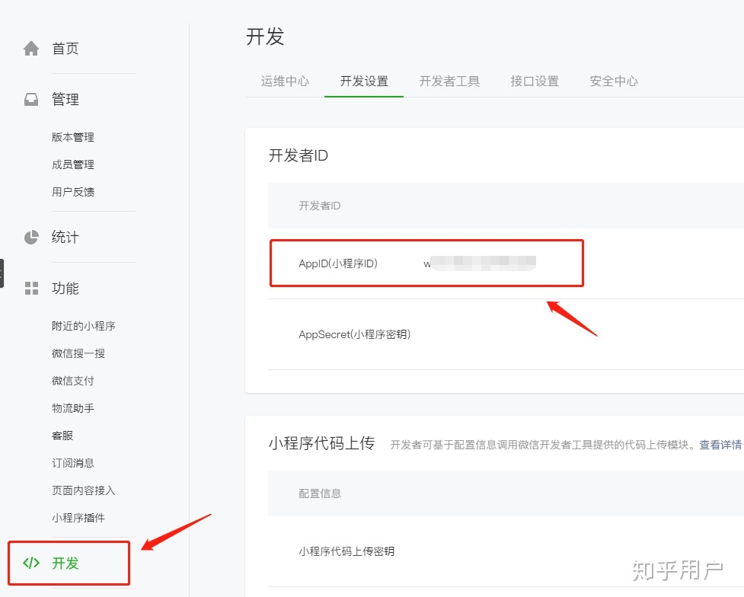Click the grid icon beside 功能
Viewport: 744px width, 597px height.
[x=31, y=289]
